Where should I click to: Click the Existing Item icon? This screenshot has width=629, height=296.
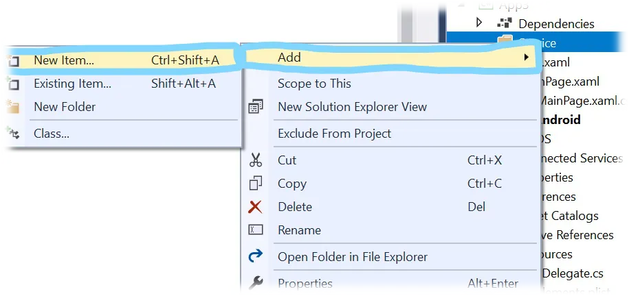point(12,84)
